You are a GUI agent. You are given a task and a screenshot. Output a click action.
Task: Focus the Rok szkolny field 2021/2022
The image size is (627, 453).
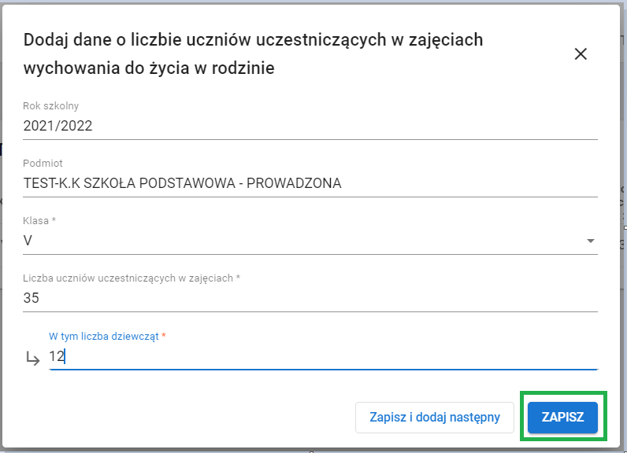310,125
